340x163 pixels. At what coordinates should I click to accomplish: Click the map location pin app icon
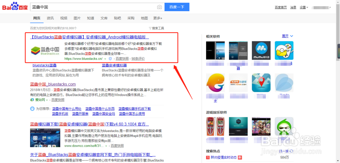click(x=261, y=83)
